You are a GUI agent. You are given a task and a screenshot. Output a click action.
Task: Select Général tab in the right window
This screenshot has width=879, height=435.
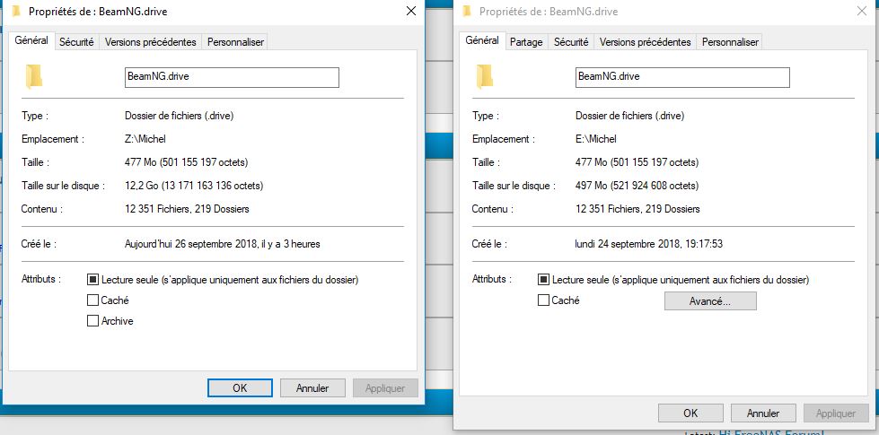[x=482, y=41]
